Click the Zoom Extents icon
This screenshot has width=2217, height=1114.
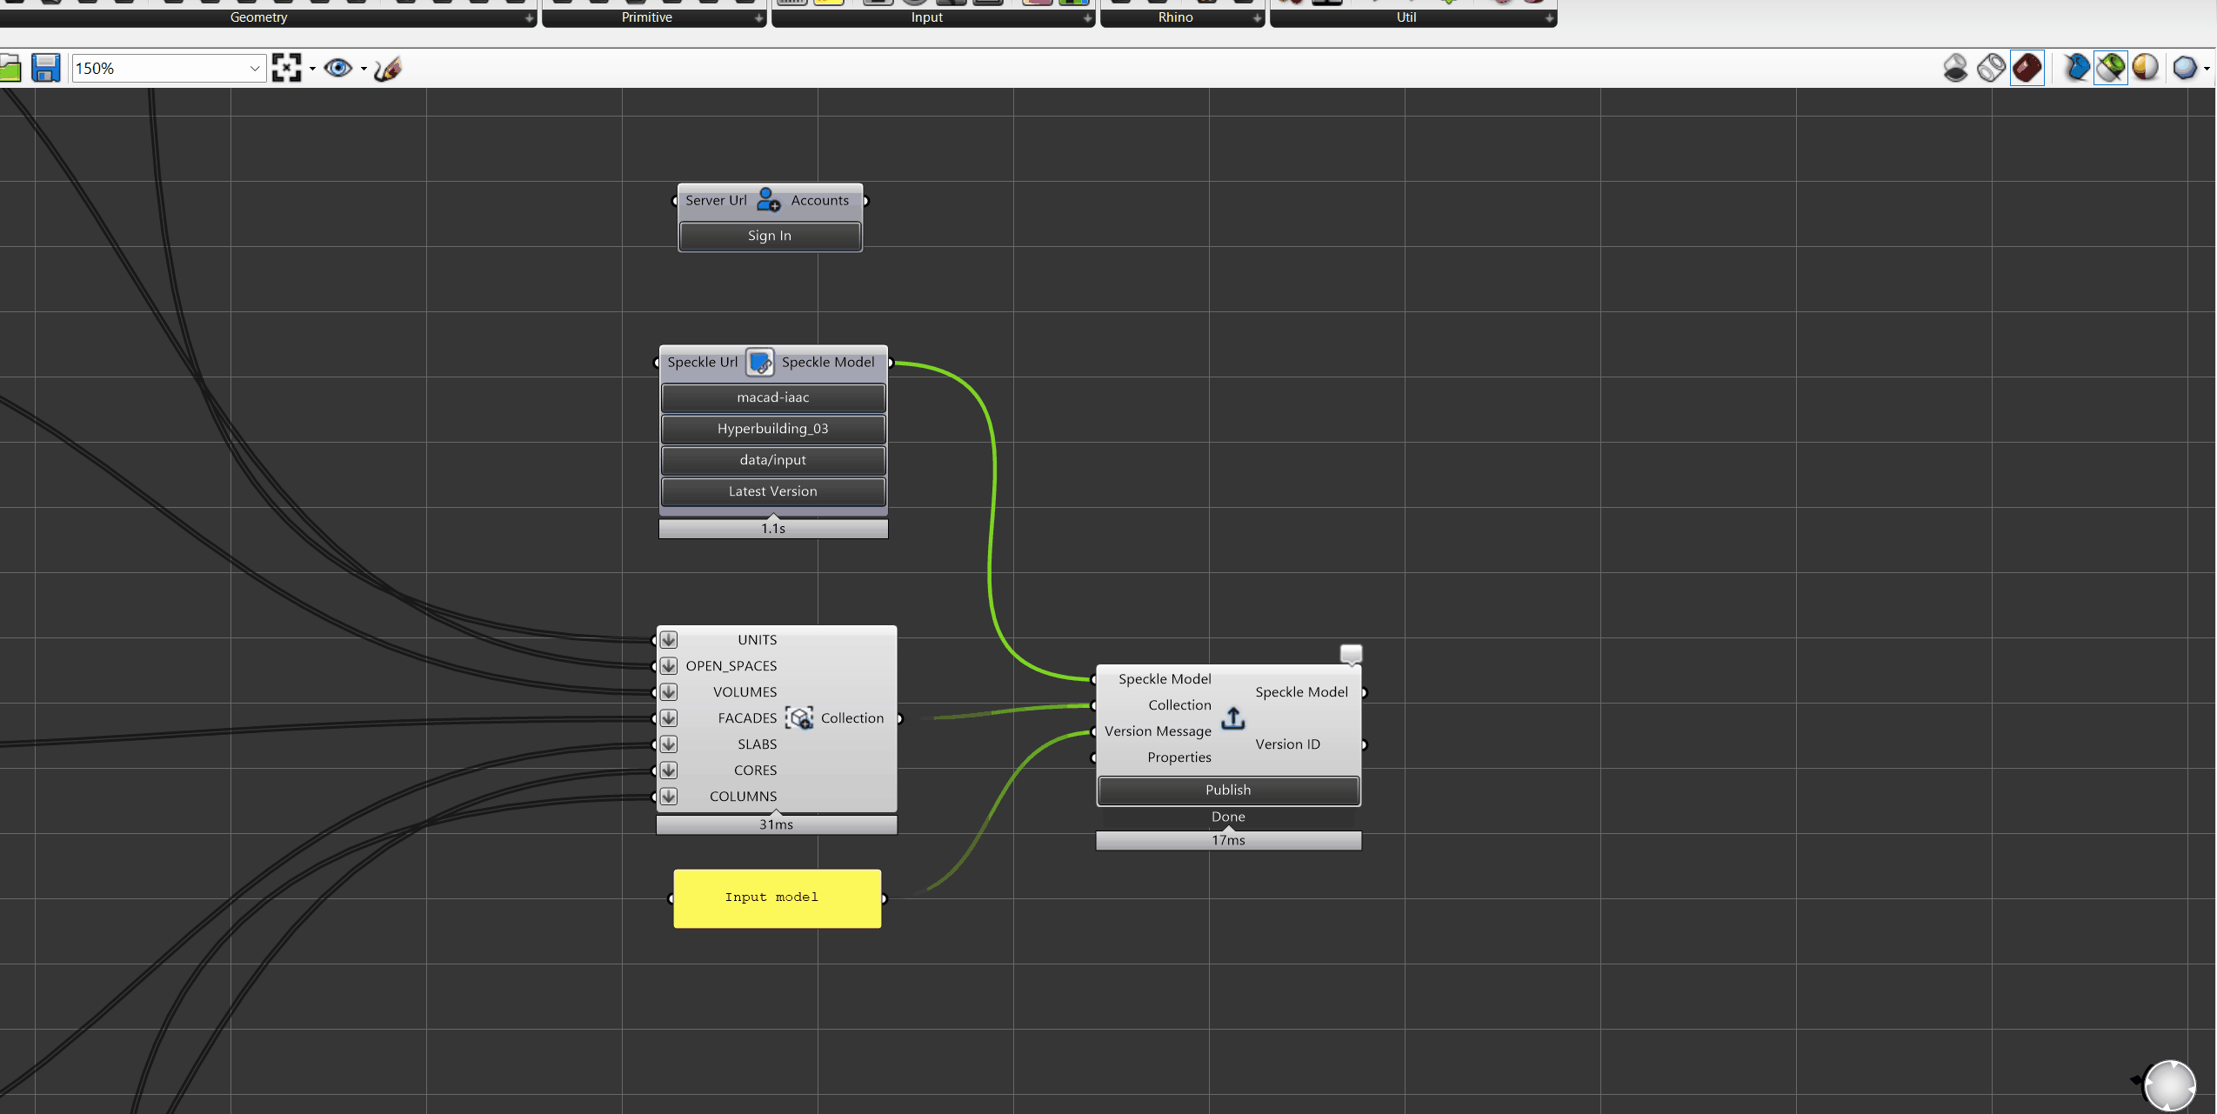[286, 68]
